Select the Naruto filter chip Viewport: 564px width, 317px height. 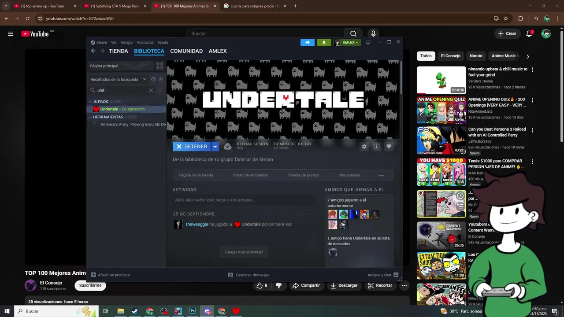(x=476, y=56)
